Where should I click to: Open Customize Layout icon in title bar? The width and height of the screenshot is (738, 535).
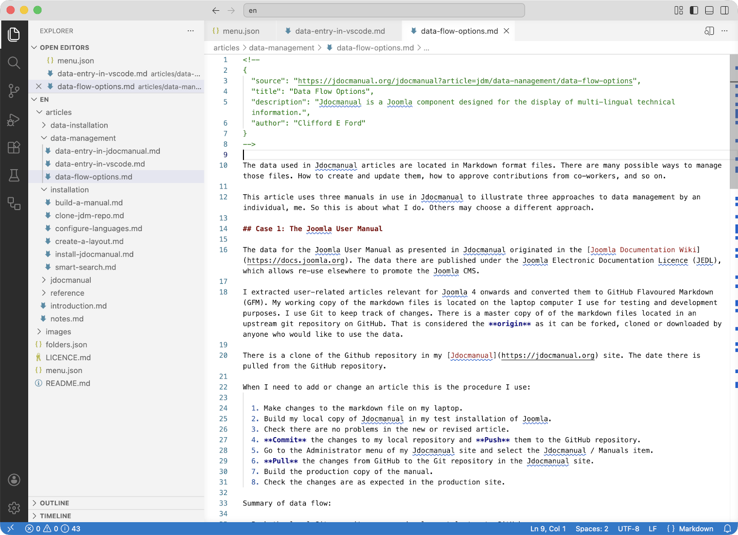pyautogui.click(x=679, y=10)
